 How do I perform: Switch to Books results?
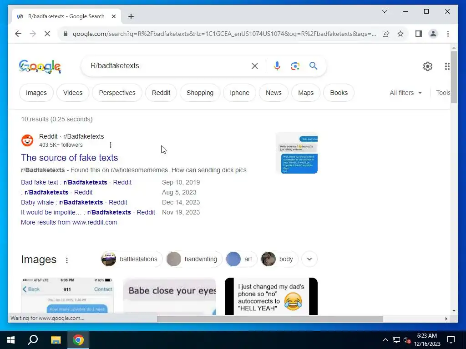click(339, 93)
